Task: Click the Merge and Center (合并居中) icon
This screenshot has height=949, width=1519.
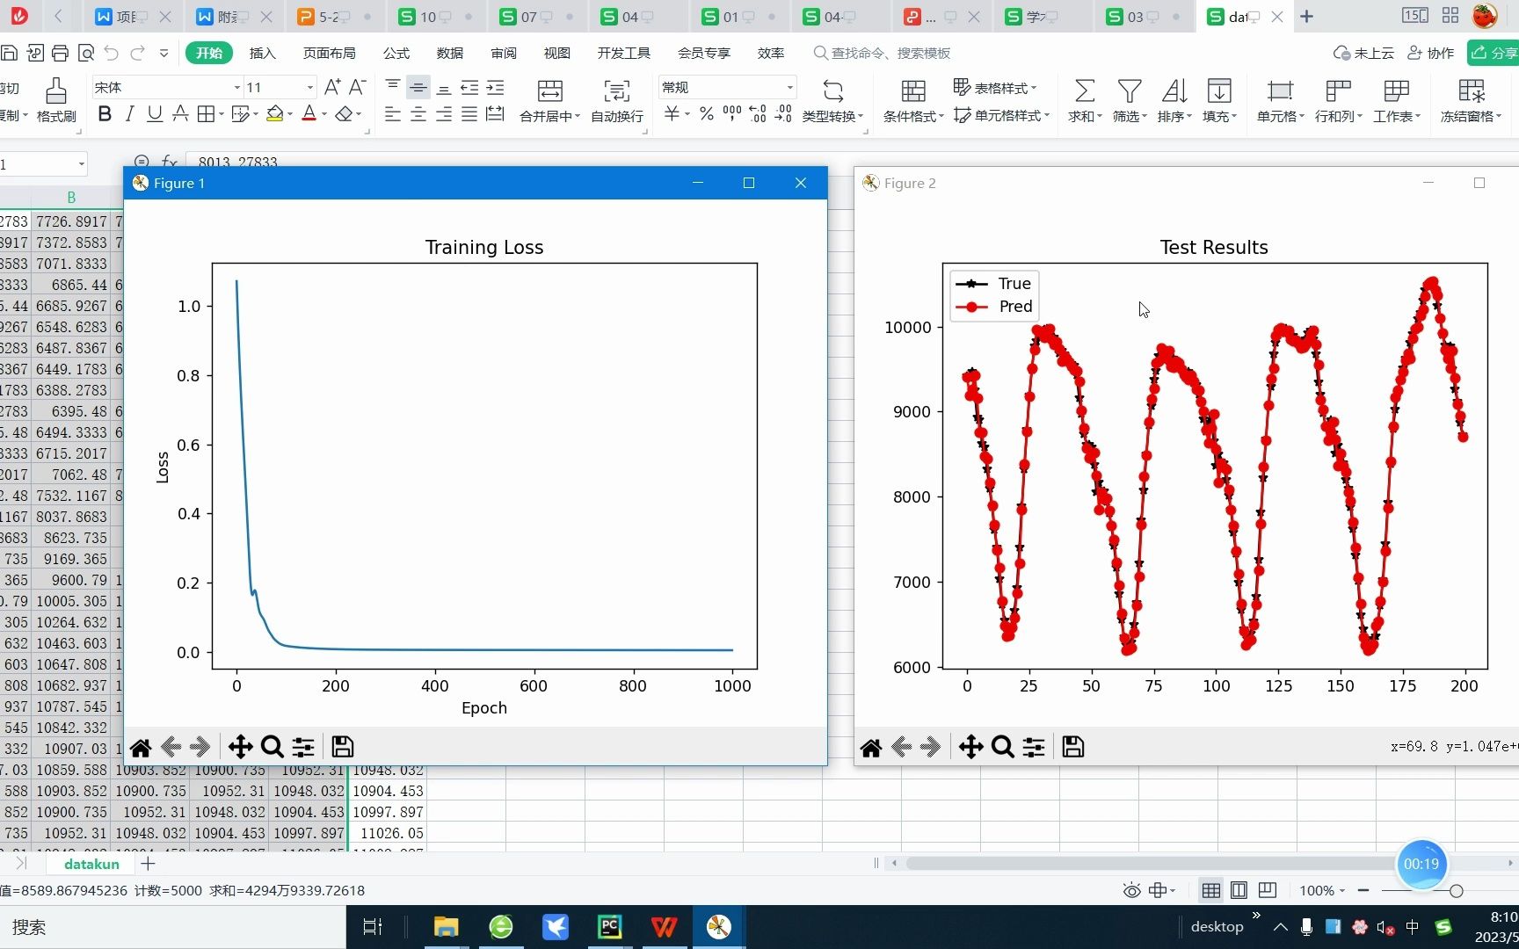Action: [x=550, y=91]
